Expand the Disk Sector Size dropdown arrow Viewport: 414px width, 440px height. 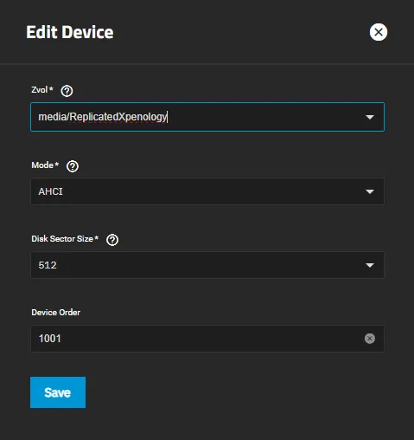coord(370,265)
